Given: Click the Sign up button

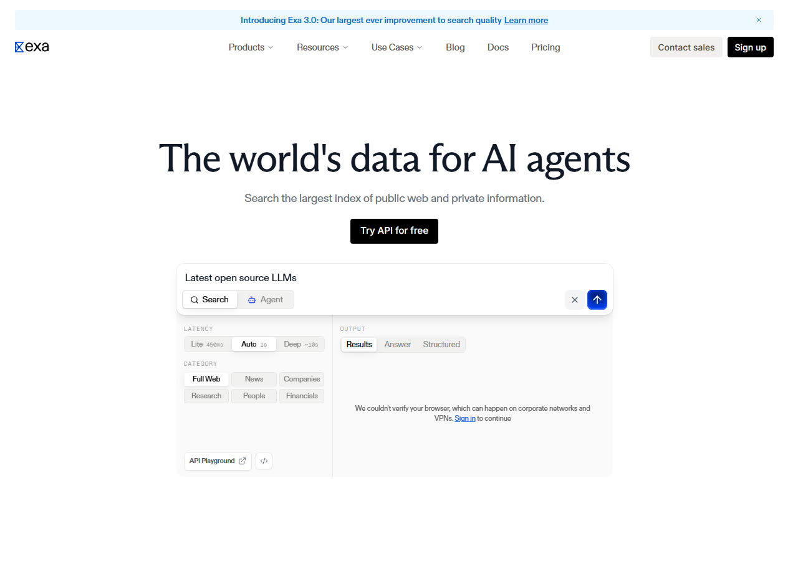Looking at the screenshot, I should (751, 47).
